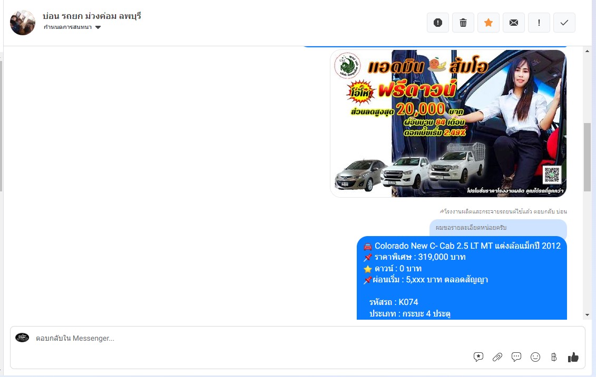The image size is (596, 377).
Task: Open the promotional car ad image
Action: (448, 123)
